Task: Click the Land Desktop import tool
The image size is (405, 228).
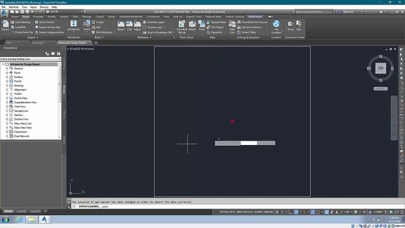Action: click(x=21, y=22)
